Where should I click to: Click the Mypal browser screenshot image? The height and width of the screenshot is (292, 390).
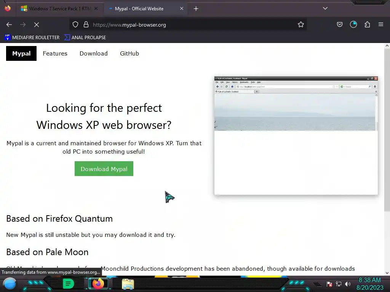pyautogui.click(x=296, y=136)
